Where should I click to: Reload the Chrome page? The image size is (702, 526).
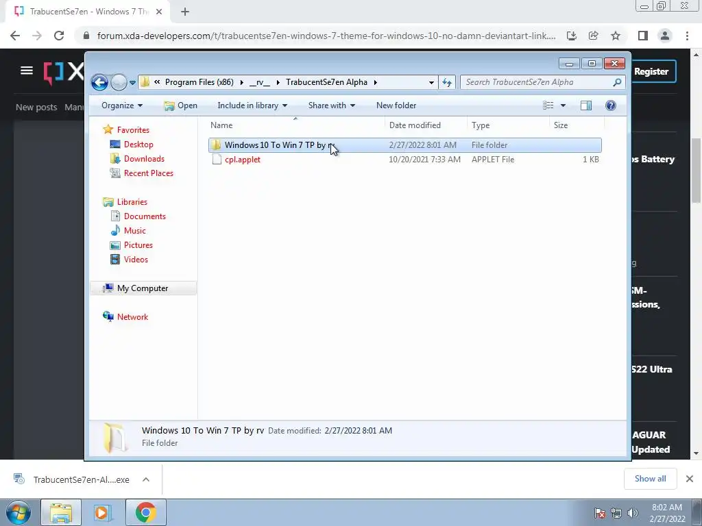tap(59, 36)
